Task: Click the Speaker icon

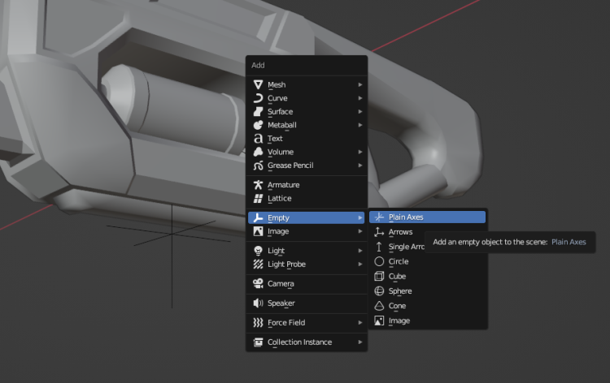Action: tap(258, 303)
